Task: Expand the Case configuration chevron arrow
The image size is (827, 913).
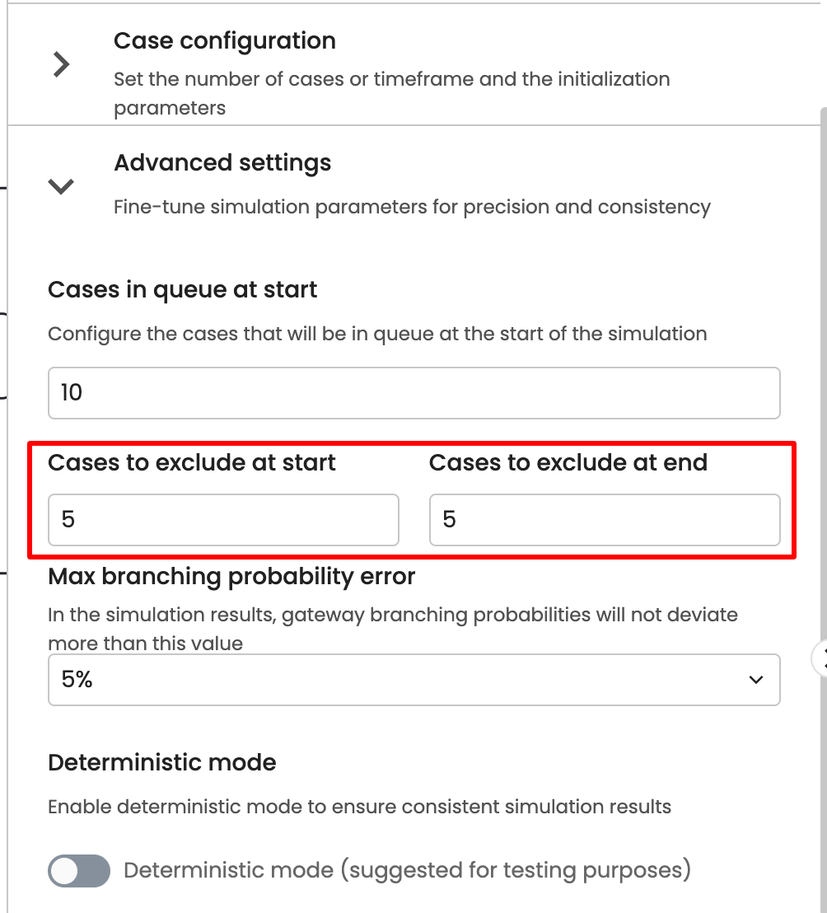Action: [x=61, y=64]
